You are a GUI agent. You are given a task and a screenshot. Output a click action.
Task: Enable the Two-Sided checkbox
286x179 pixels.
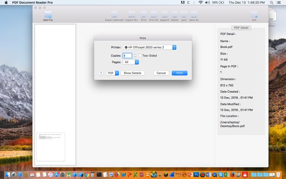pyautogui.click(x=140, y=56)
